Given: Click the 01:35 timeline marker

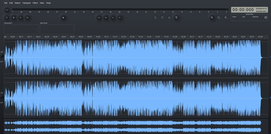Looking at the screenshot, I should pos(141,37).
